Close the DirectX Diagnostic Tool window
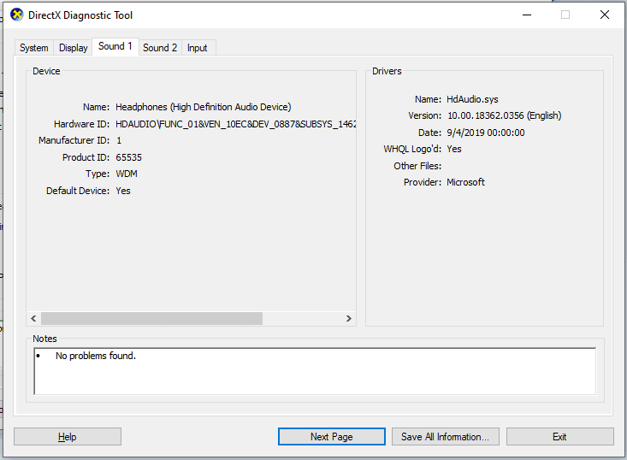The height and width of the screenshot is (460, 627). [x=605, y=15]
